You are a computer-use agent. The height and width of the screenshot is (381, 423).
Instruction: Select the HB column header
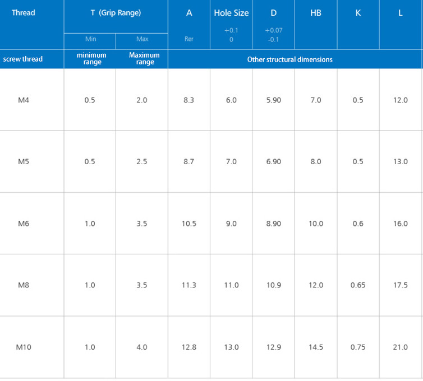(x=316, y=13)
